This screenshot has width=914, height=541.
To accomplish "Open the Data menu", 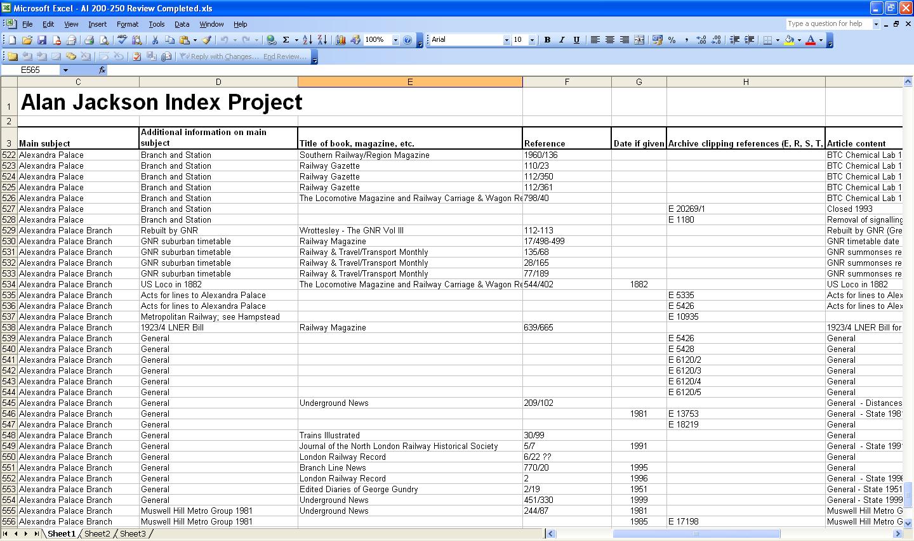I will [182, 24].
